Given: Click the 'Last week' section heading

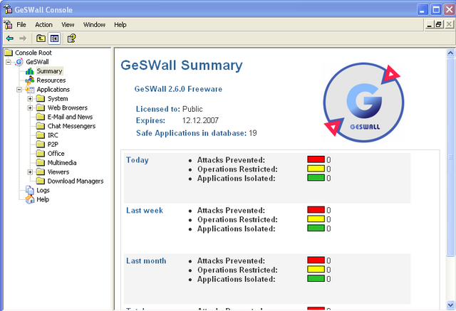Looking at the screenshot, I should coord(145,210).
